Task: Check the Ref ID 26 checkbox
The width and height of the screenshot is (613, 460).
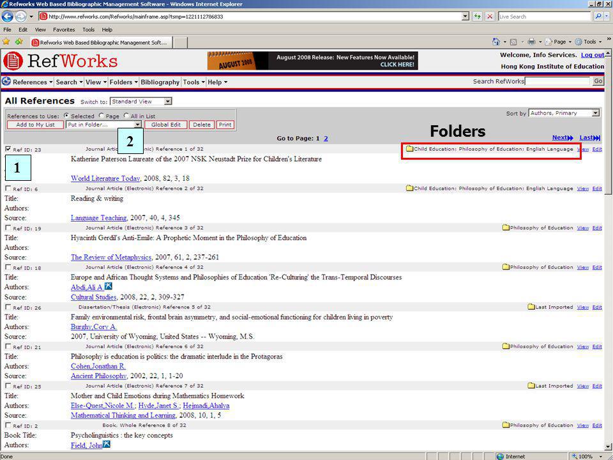Action: (8, 307)
